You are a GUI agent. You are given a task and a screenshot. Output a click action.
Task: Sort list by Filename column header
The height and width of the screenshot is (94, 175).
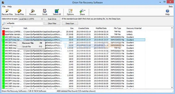click(x=6, y=28)
